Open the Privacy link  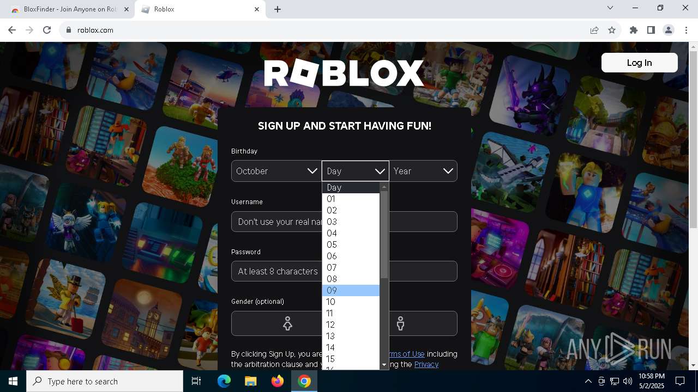click(x=426, y=364)
